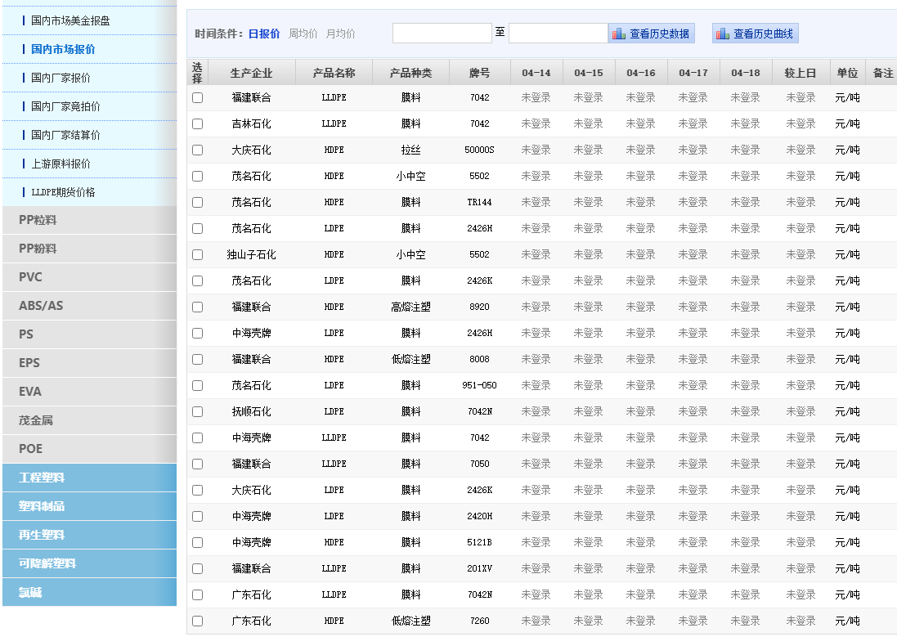Open 国内厂家报价 in the sidebar menu
Screen dimensions: 897x637
(61, 78)
